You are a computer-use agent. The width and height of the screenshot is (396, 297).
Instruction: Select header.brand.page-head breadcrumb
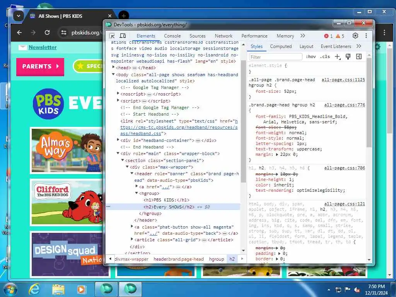[179, 259]
